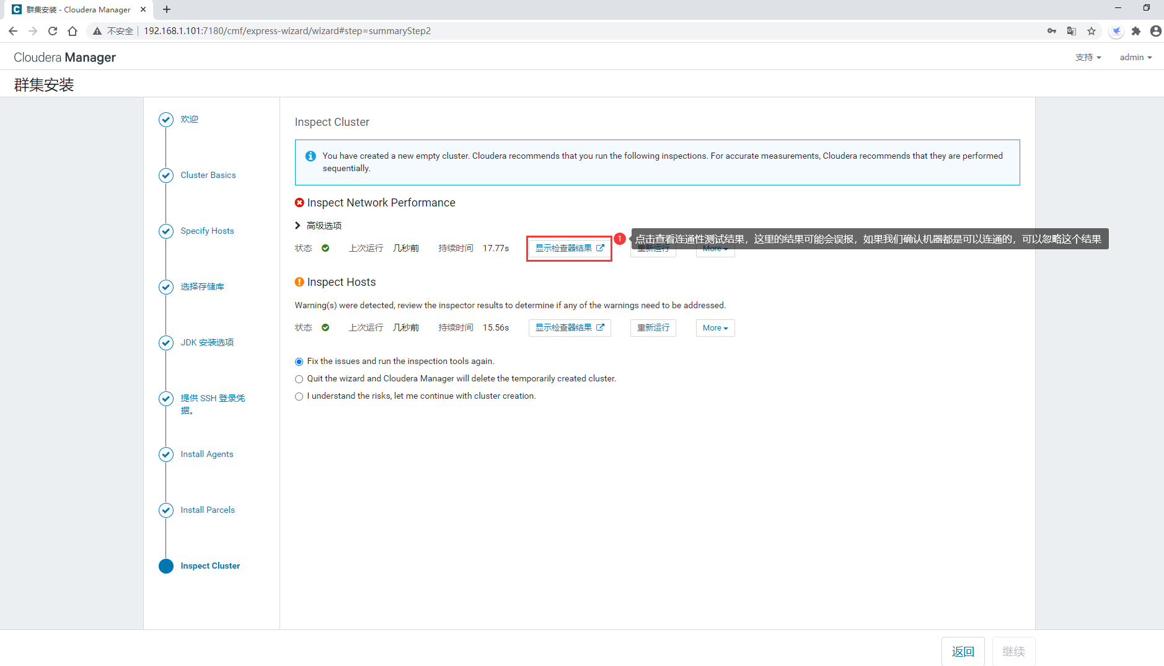Open the More dropdown under Inspect Hosts
This screenshot has width=1164, height=666.
715,327
